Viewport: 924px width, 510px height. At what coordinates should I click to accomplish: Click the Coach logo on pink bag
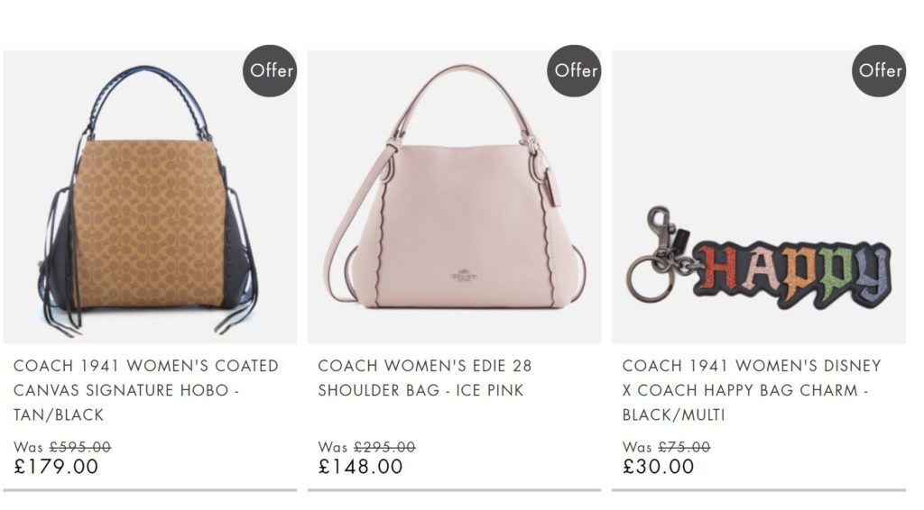coord(465,276)
